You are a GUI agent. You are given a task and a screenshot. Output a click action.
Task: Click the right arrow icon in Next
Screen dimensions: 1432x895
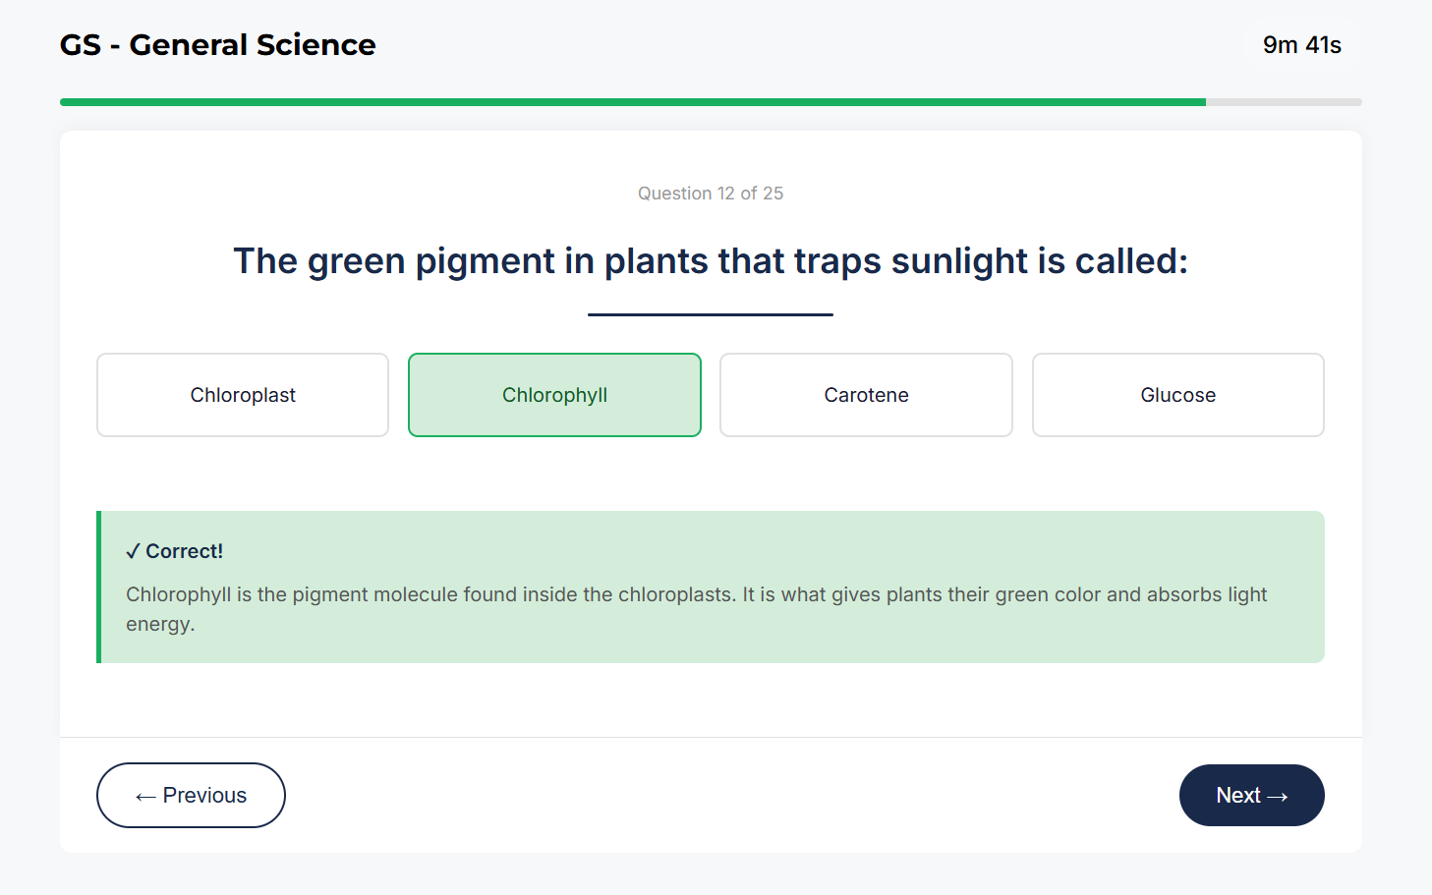[x=1278, y=797]
